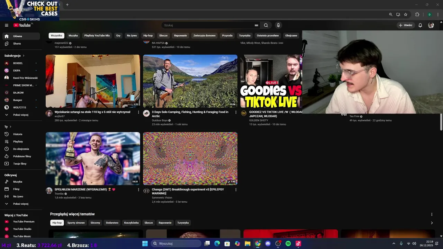Image resolution: width=443 pixels, height=249 pixels.
Task: Show more topic chips with right arrow
Action: tap(432, 223)
